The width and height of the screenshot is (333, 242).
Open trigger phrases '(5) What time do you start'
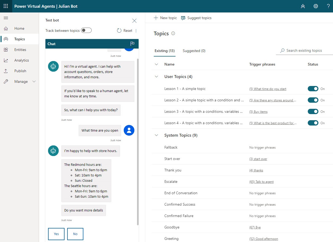[x=268, y=89]
